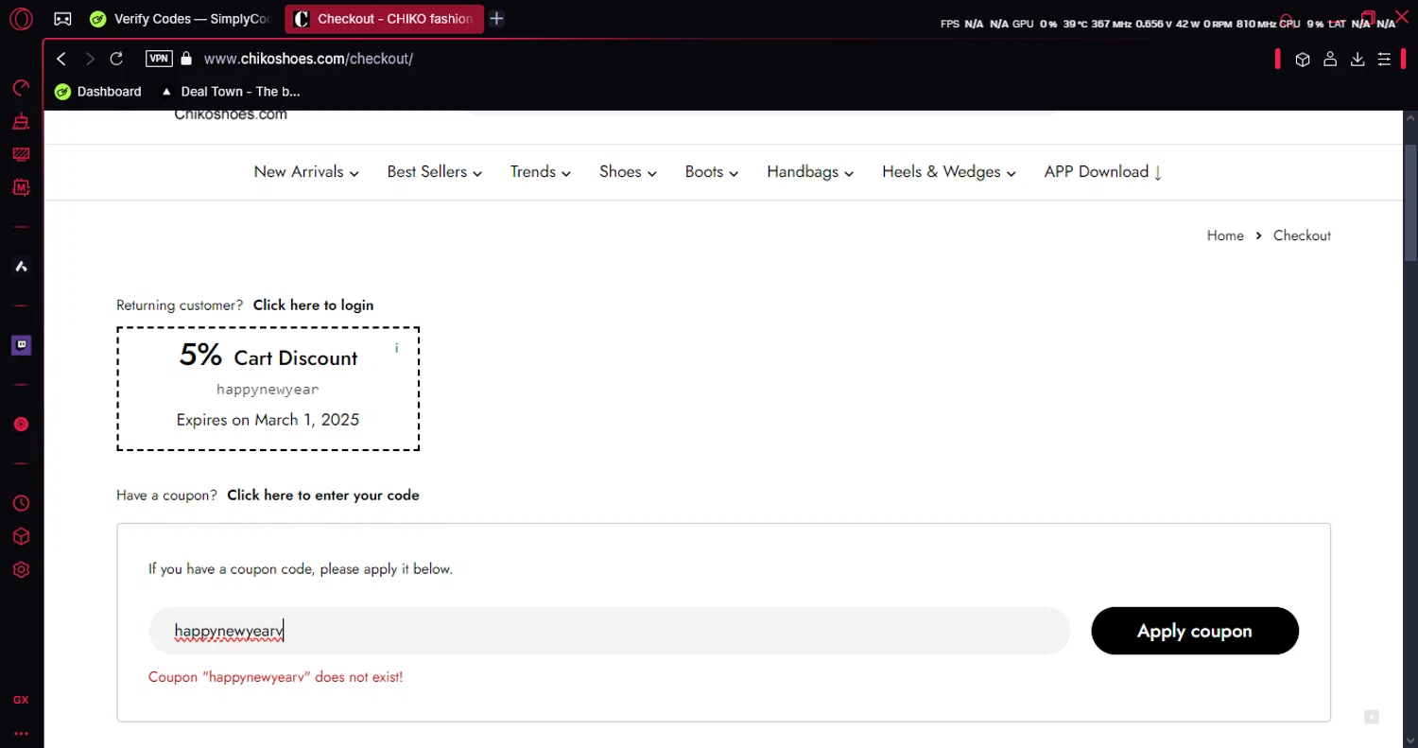Viewport: 1418px width, 748px height.
Task: Open GX Control speedometer in sidebar
Action: 21,89
